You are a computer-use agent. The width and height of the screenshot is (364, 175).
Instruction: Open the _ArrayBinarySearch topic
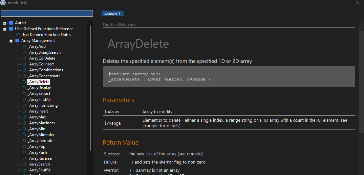tap(44, 52)
